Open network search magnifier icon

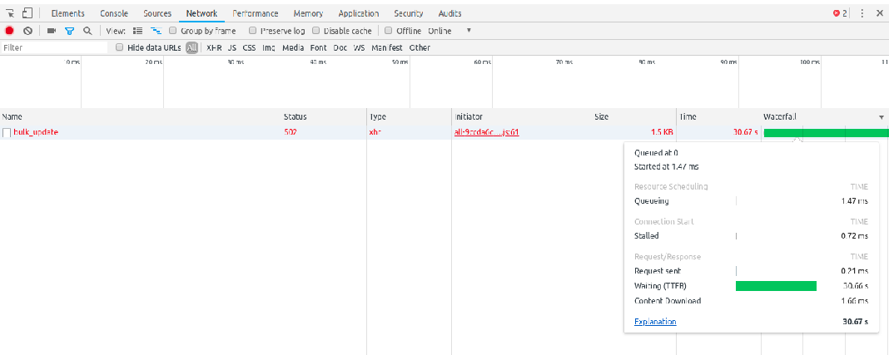[87, 31]
